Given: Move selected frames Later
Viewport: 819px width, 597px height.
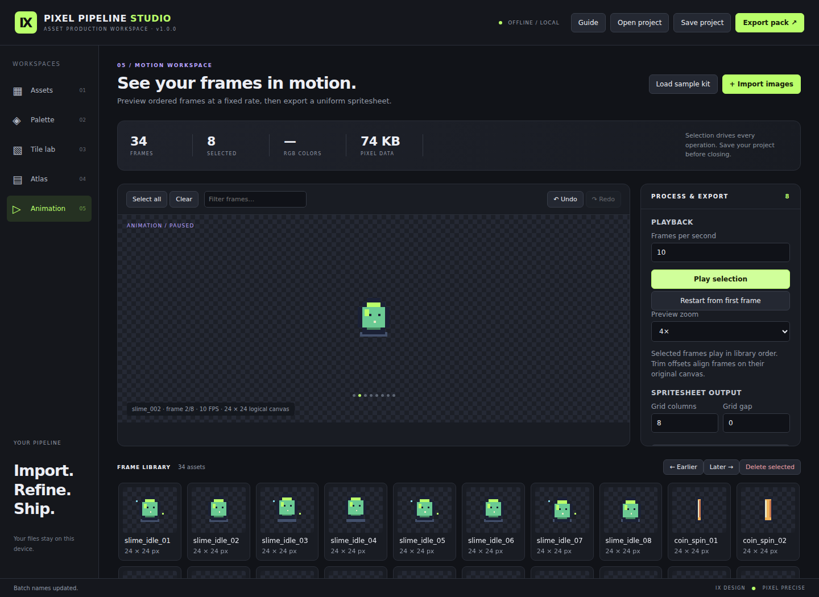Looking at the screenshot, I should pos(721,467).
